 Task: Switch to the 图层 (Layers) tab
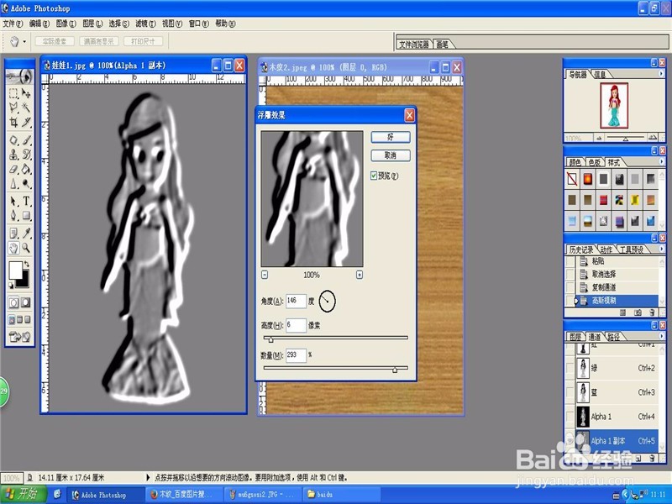[575, 337]
